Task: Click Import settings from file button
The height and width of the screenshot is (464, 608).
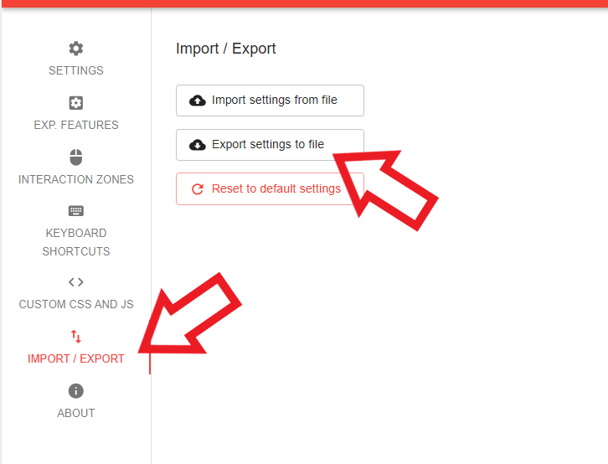Action: (x=270, y=101)
